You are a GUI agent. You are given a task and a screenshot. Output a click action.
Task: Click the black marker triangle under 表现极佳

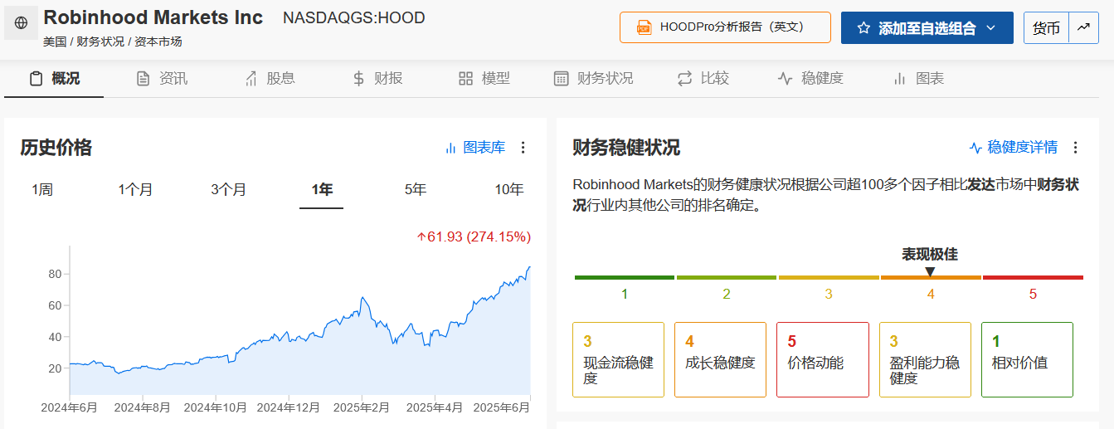[930, 271]
